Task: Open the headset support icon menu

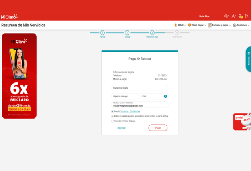Action: 226,16
